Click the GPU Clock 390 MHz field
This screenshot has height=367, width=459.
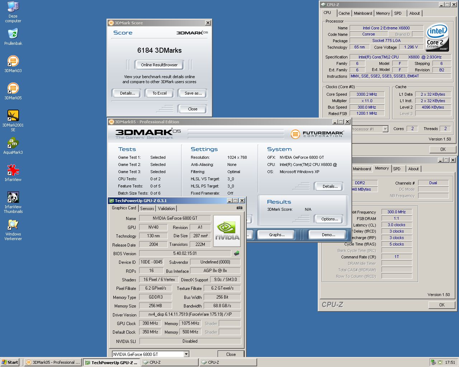point(150,323)
